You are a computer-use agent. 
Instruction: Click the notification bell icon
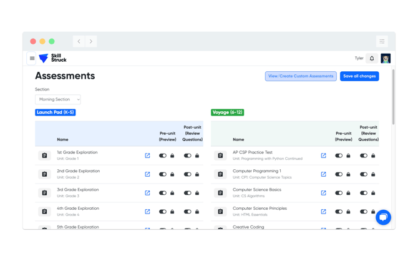click(x=372, y=59)
